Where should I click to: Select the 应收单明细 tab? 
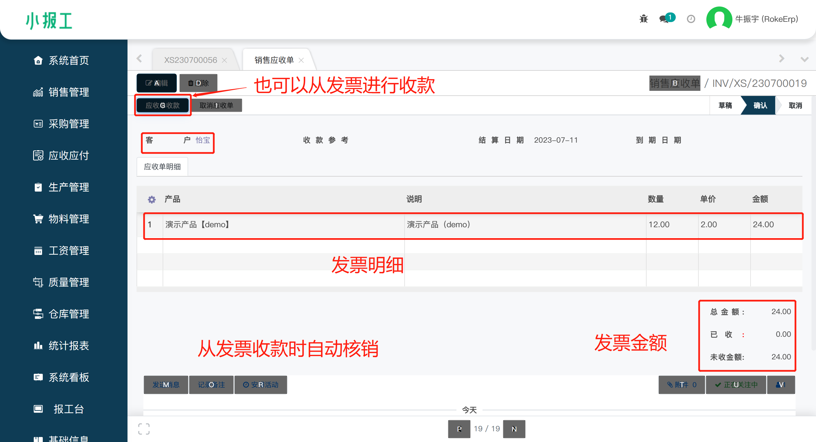[162, 167]
